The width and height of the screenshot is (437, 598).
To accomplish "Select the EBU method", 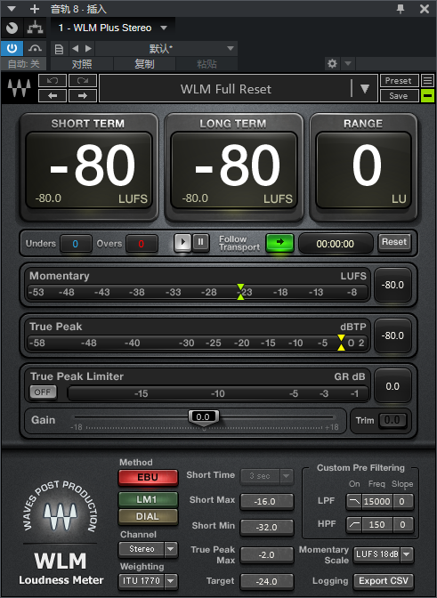I will point(148,477).
